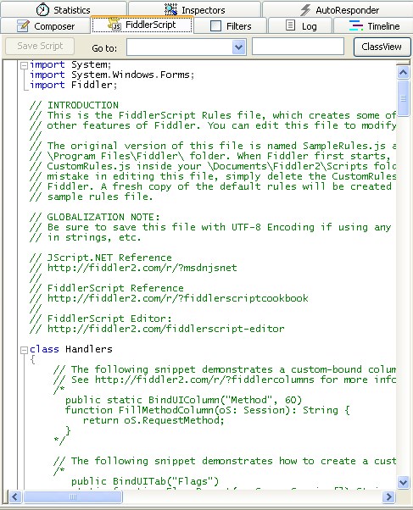Select the Filters tab
413x510 pixels.
pyautogui.click(x=231, y=25)
